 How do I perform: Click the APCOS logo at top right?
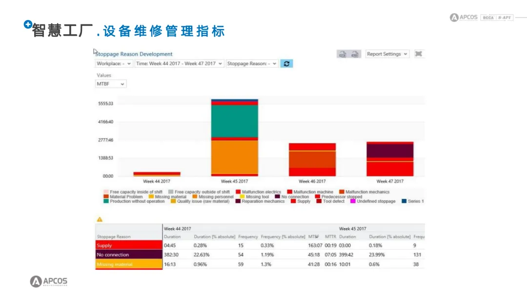pos(464,18)
